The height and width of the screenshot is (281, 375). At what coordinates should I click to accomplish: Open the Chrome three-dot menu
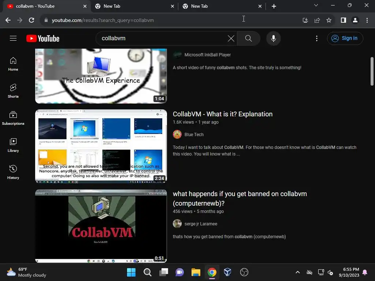(367, 20)
